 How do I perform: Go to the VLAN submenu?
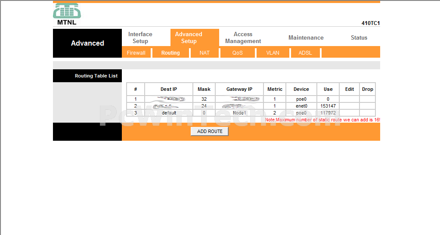(273, 53)
